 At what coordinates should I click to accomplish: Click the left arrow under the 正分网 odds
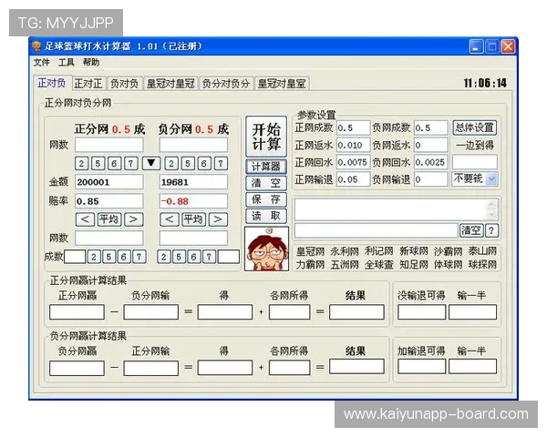pos(84,218)
